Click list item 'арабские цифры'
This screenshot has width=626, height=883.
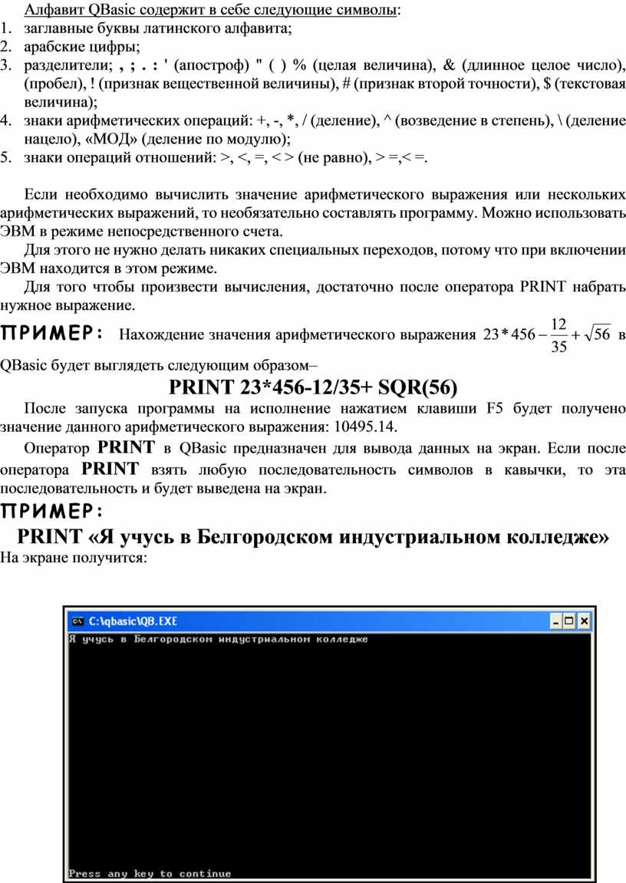pyautogui.click(x=81, y=47)
